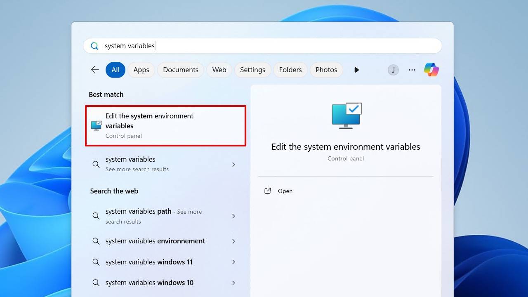Expand chevron for 'system variables windows 10'
This screenshot has width=528, height=297.
coord(233,283)
